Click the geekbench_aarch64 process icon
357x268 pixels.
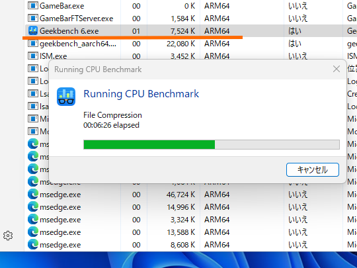tap(33, 43)
